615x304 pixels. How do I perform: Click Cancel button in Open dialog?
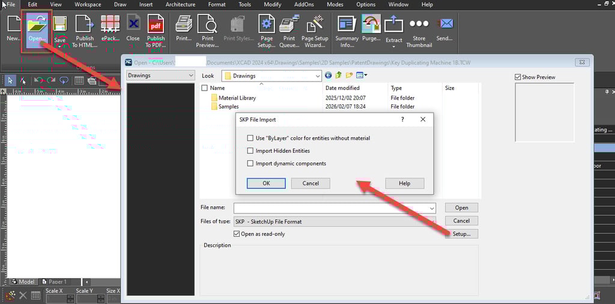point(461,221)
